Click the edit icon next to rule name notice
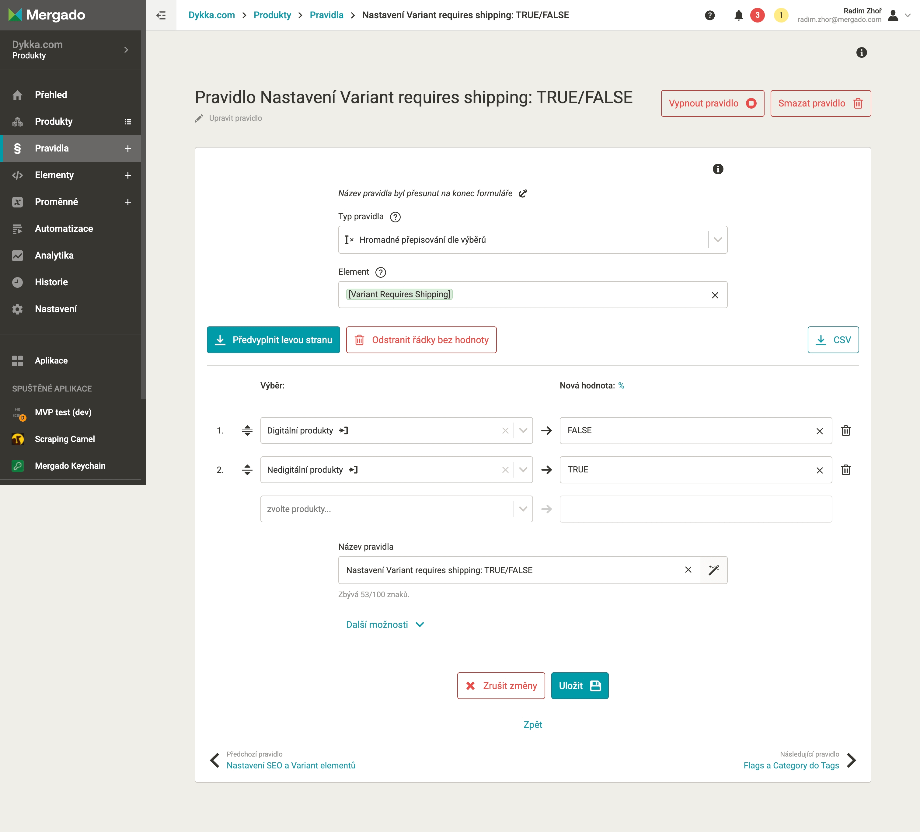The width and height of the screenshot is (920, 832). (x=523, y=193)
